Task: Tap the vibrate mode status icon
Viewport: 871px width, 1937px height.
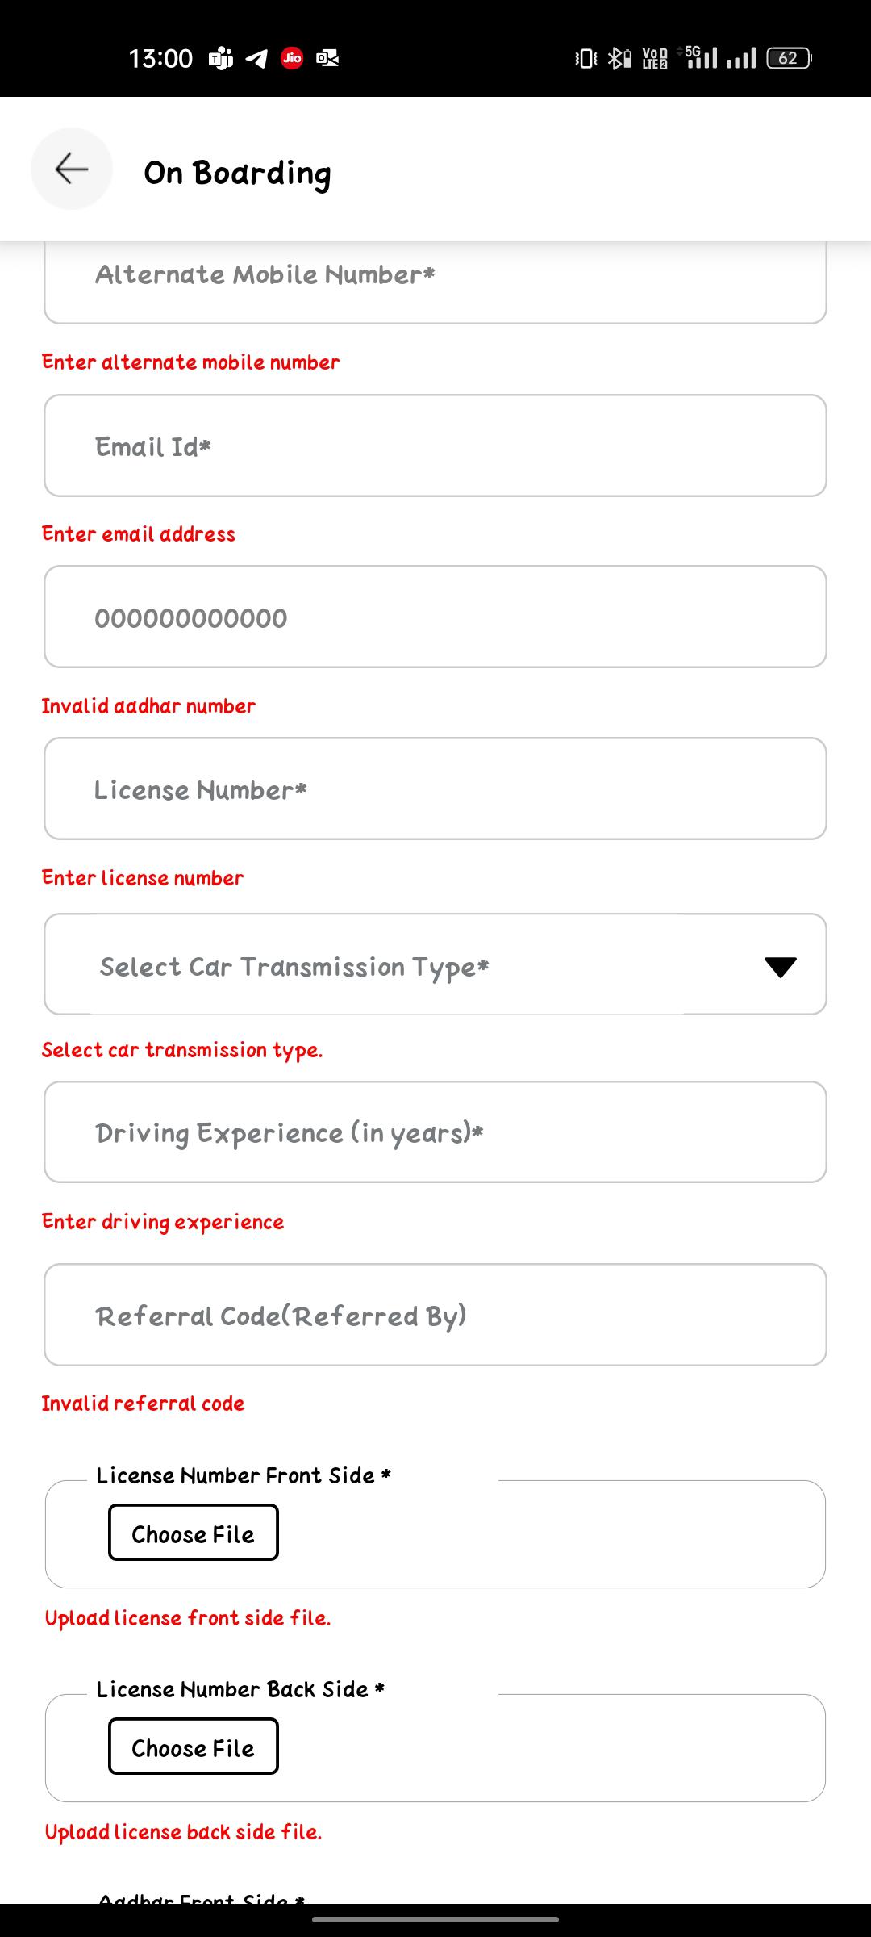Action: [586, 58]
